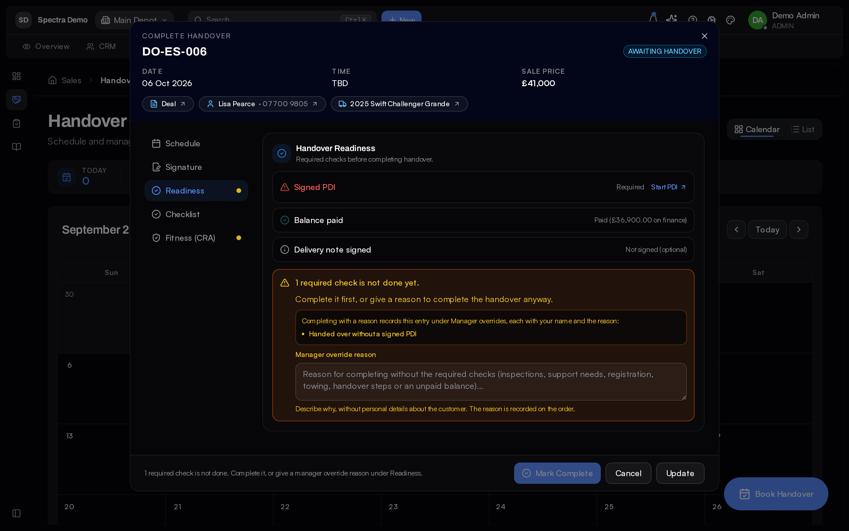Click the home icon in breadcrumb

tap(52, 81)
